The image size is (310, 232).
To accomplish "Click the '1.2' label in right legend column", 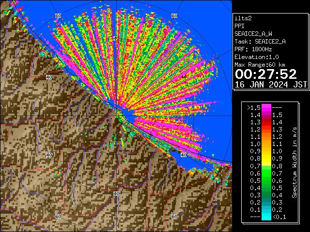I will 277,137.
